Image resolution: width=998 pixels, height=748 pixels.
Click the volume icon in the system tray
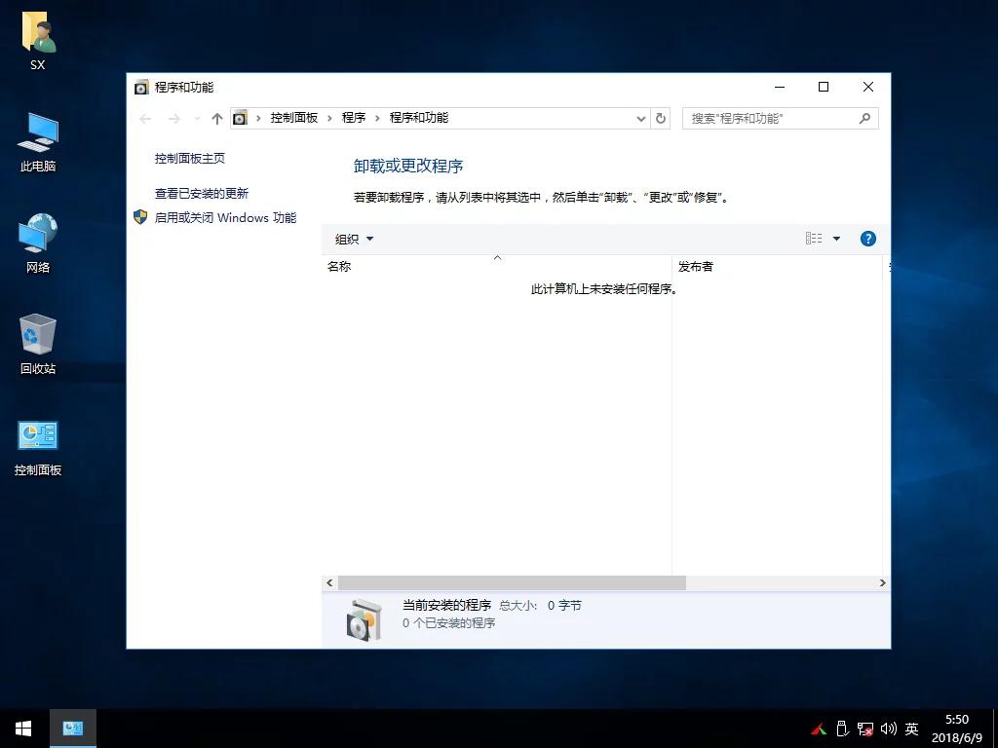(888, 728)
